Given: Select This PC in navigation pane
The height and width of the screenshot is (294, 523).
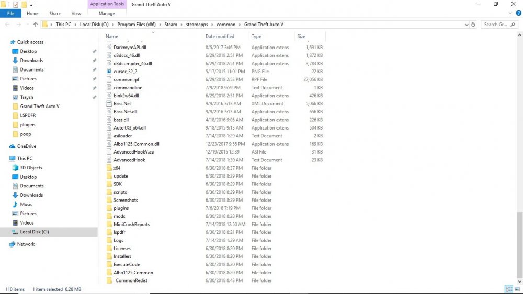Looking at the screenshot, I should (25, 158).
